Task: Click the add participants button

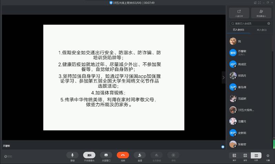Action: point(261,13)
